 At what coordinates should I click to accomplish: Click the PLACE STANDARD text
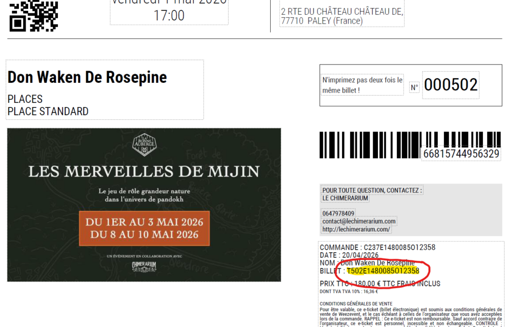[x=48, y=112]
